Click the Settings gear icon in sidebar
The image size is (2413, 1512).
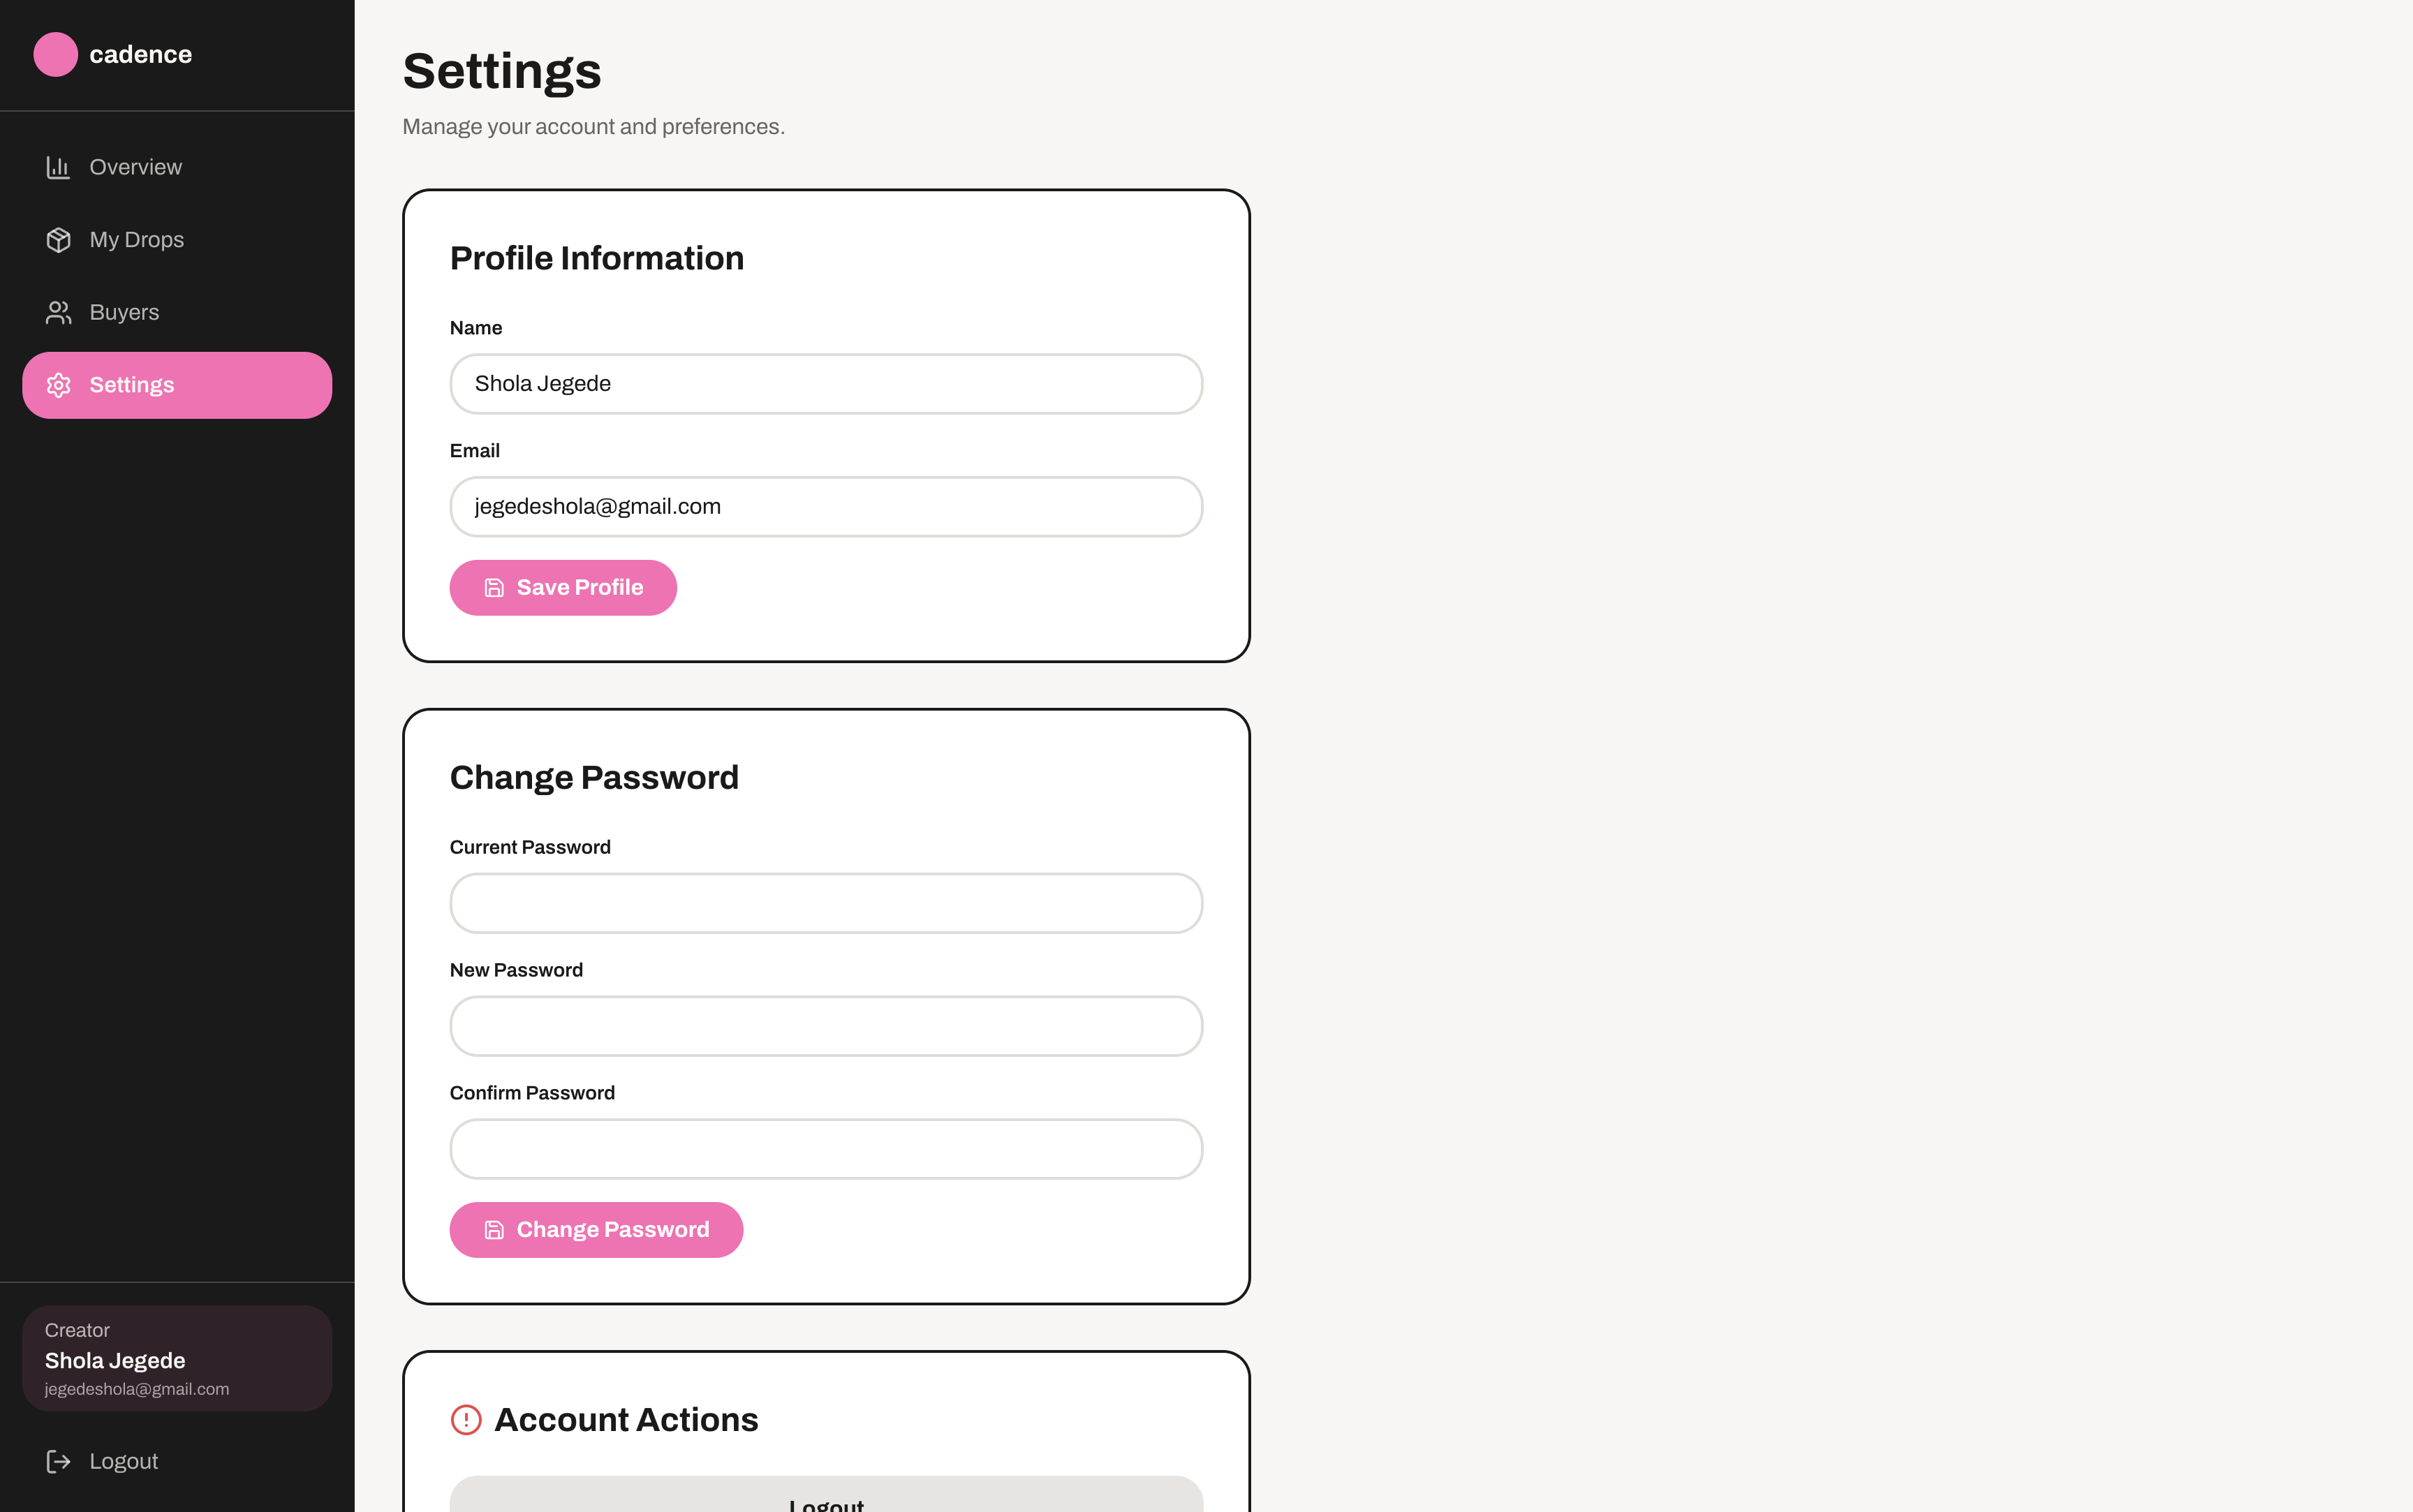pyautogui.click(x=58, y=385)
